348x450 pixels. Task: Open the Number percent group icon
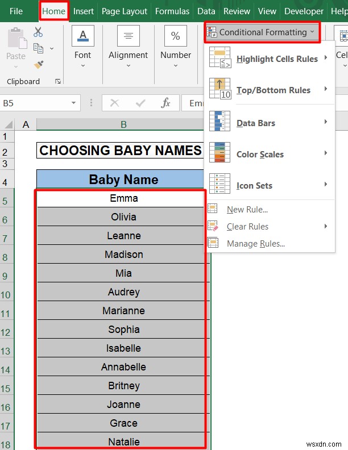coord(176,36)
